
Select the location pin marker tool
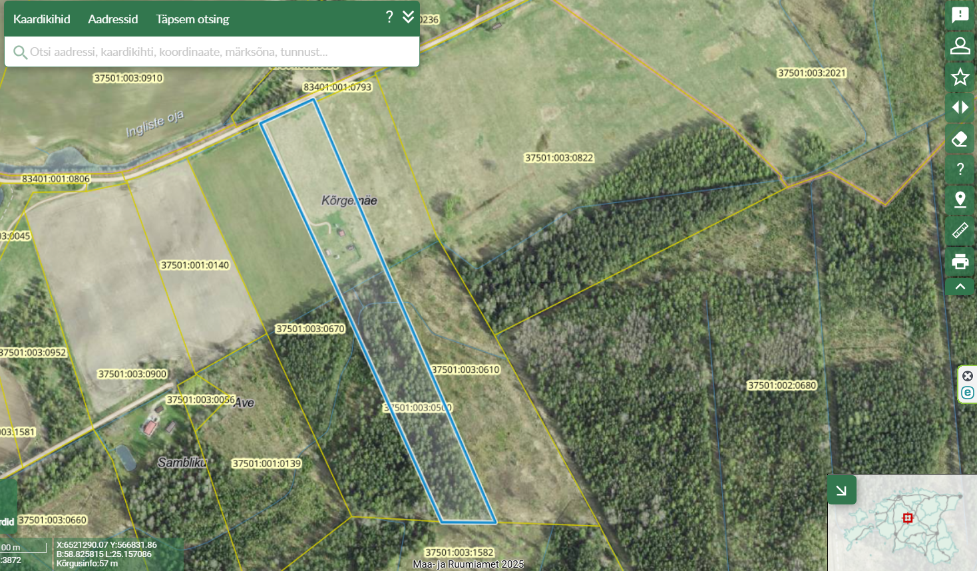pyautogui.click(x=960, y=200)
